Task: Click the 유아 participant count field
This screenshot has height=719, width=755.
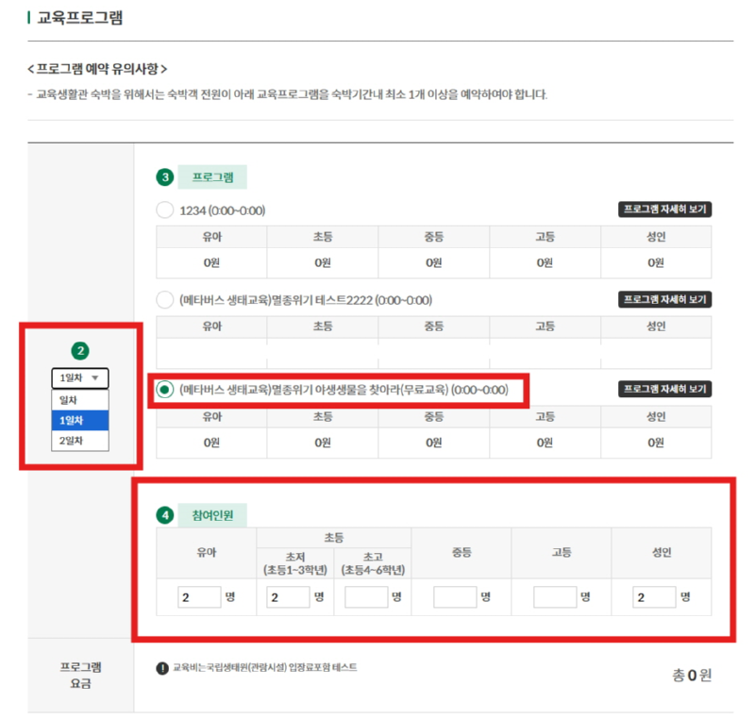Action: pyautogui.click(x=197, y=597)
